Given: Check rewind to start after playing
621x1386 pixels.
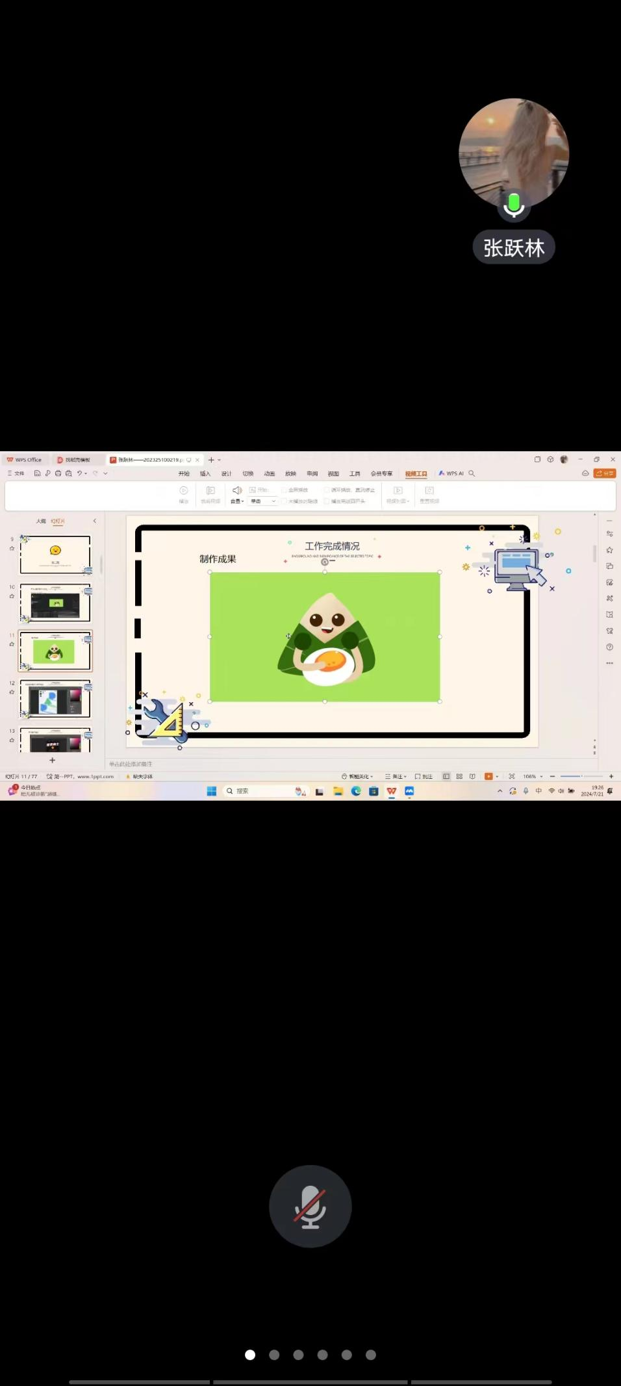Looking at the screenshot, I should 327,501.
